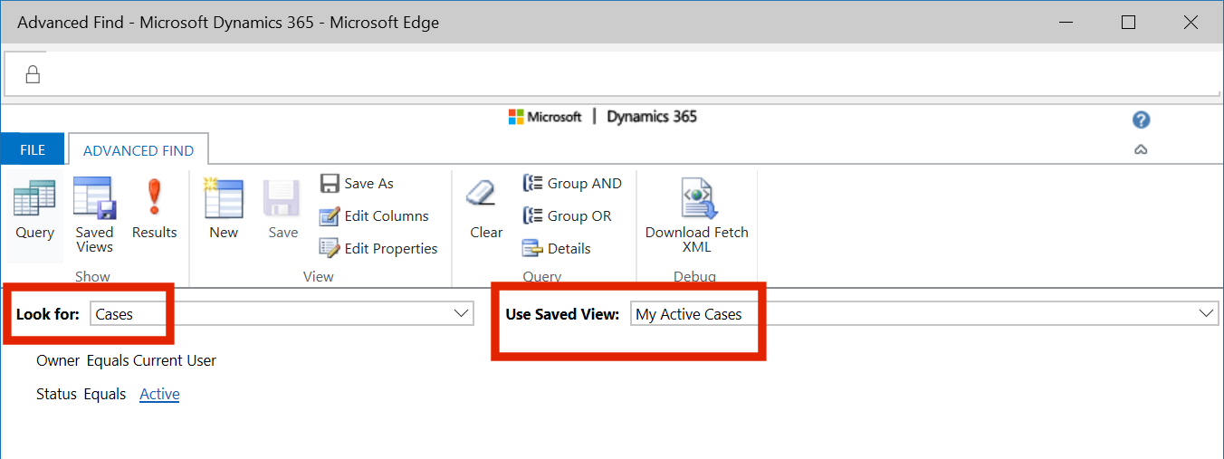Click the Dynamics 365 title text

coord(652,117)
